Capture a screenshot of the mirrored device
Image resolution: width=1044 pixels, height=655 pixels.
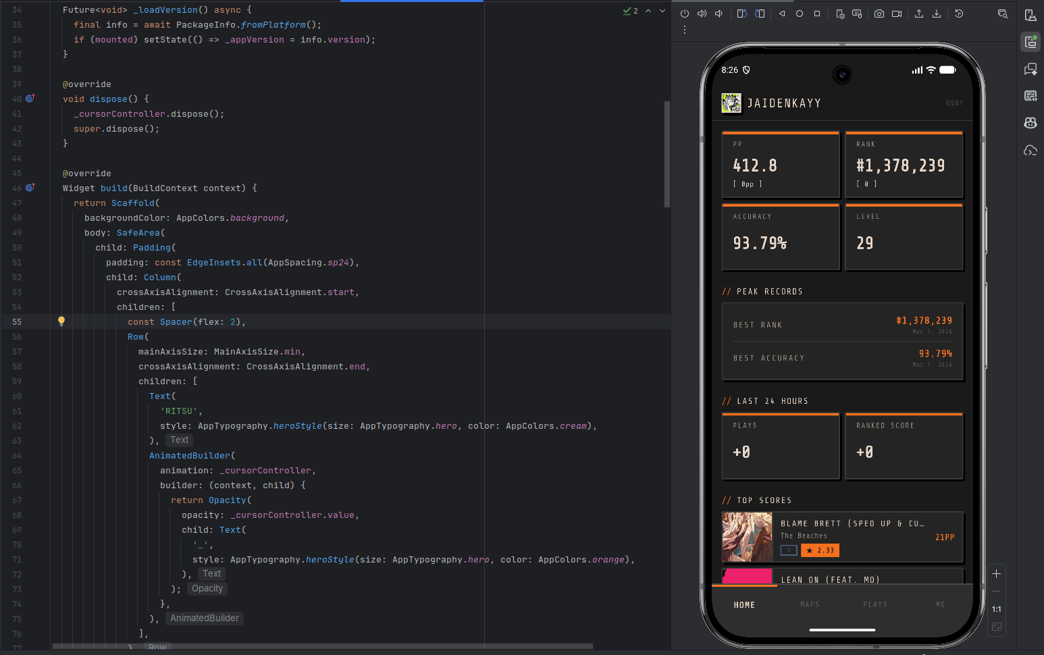880,15
